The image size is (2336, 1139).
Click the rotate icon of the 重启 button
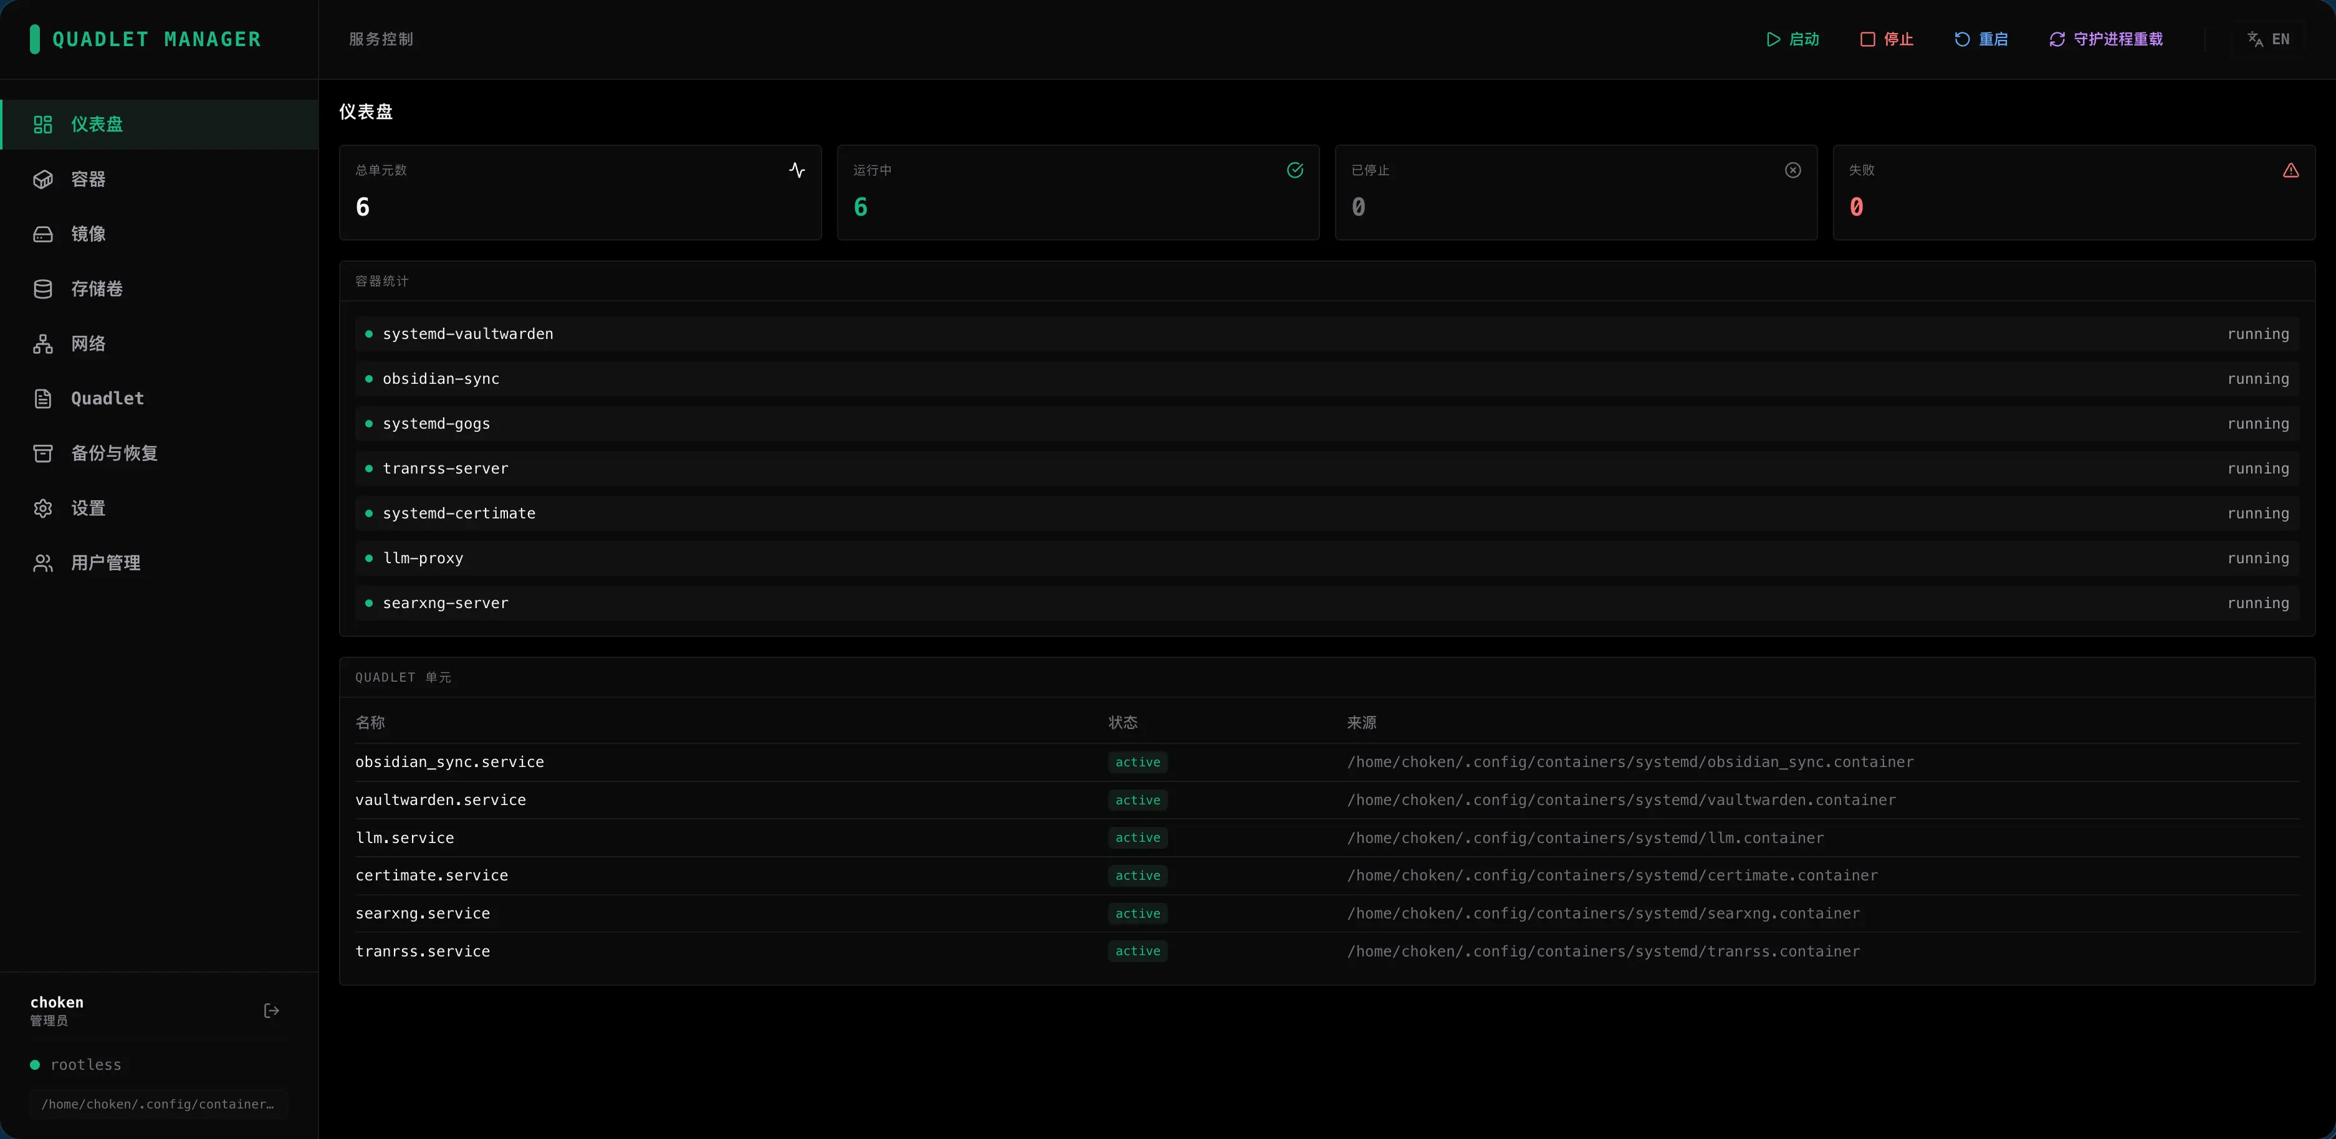tap(1961, 39)
